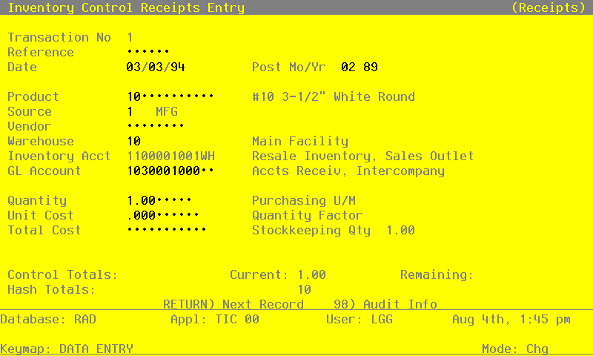Select the Warehouse field value 10
The height and width of the screenshot is (356, 593).
coord(134,141)
